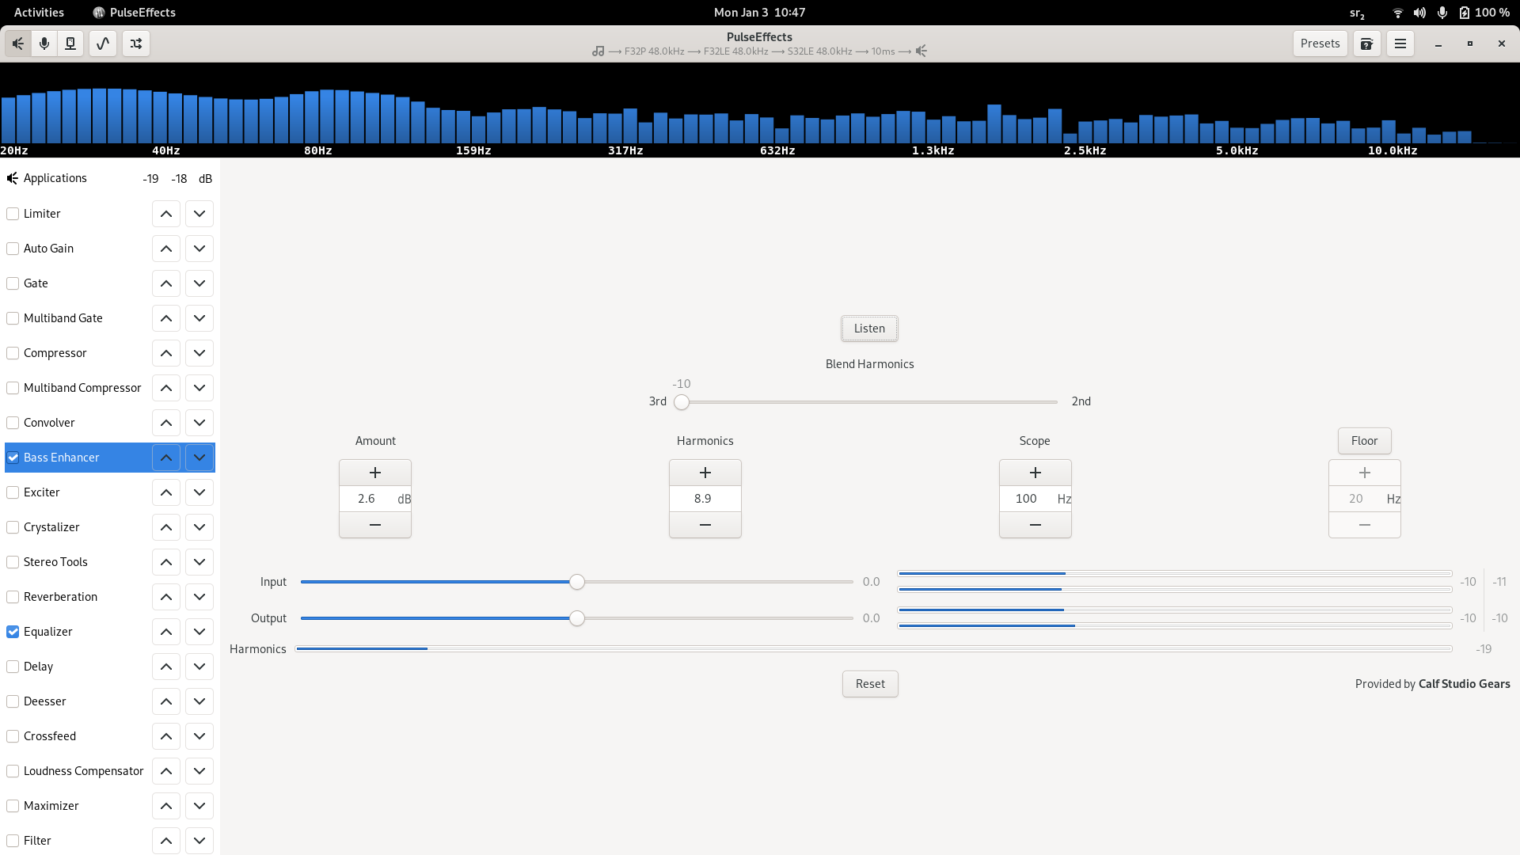Image resolution: width=1520 pixels, height=855 pixels.
Task: Toggle the Listen button
Action: [x=869, y=329]
